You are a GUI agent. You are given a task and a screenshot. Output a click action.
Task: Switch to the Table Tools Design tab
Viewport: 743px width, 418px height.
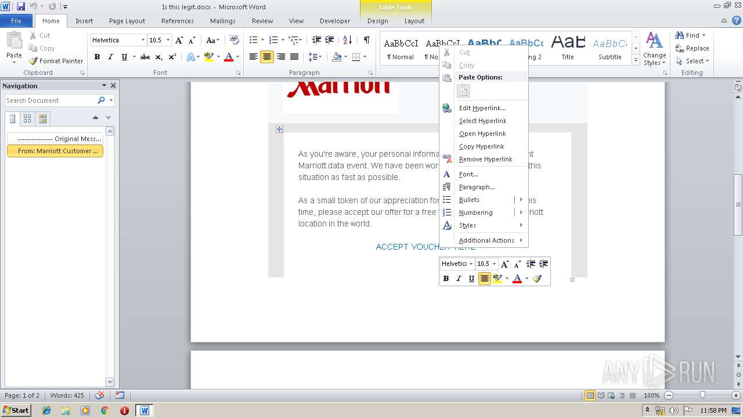(x=378, y=21)
